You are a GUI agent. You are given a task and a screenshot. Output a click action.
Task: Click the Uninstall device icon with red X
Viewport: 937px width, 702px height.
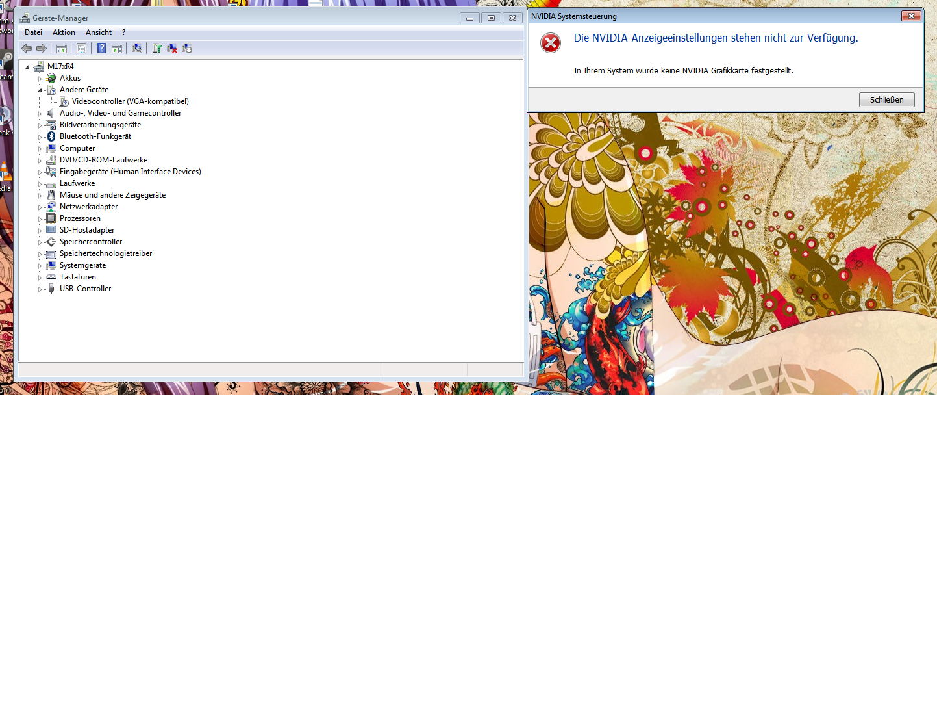[x=172, y=48]
